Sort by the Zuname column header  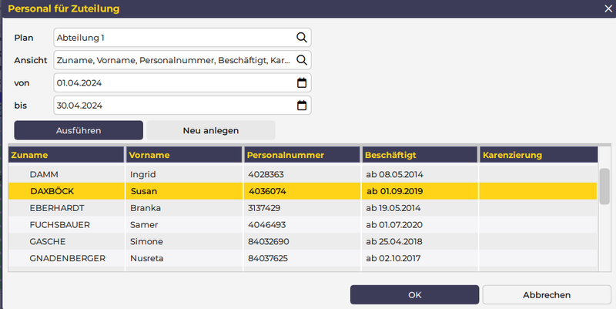click(x=65, y=155)
